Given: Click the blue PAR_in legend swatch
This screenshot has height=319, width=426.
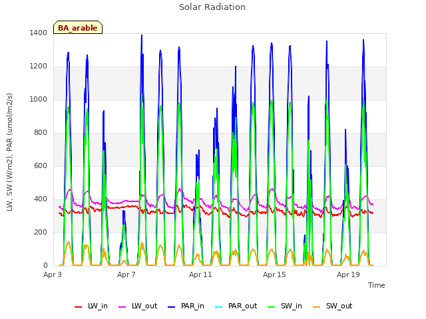Looking at the screenshot, I should [172, 307].
